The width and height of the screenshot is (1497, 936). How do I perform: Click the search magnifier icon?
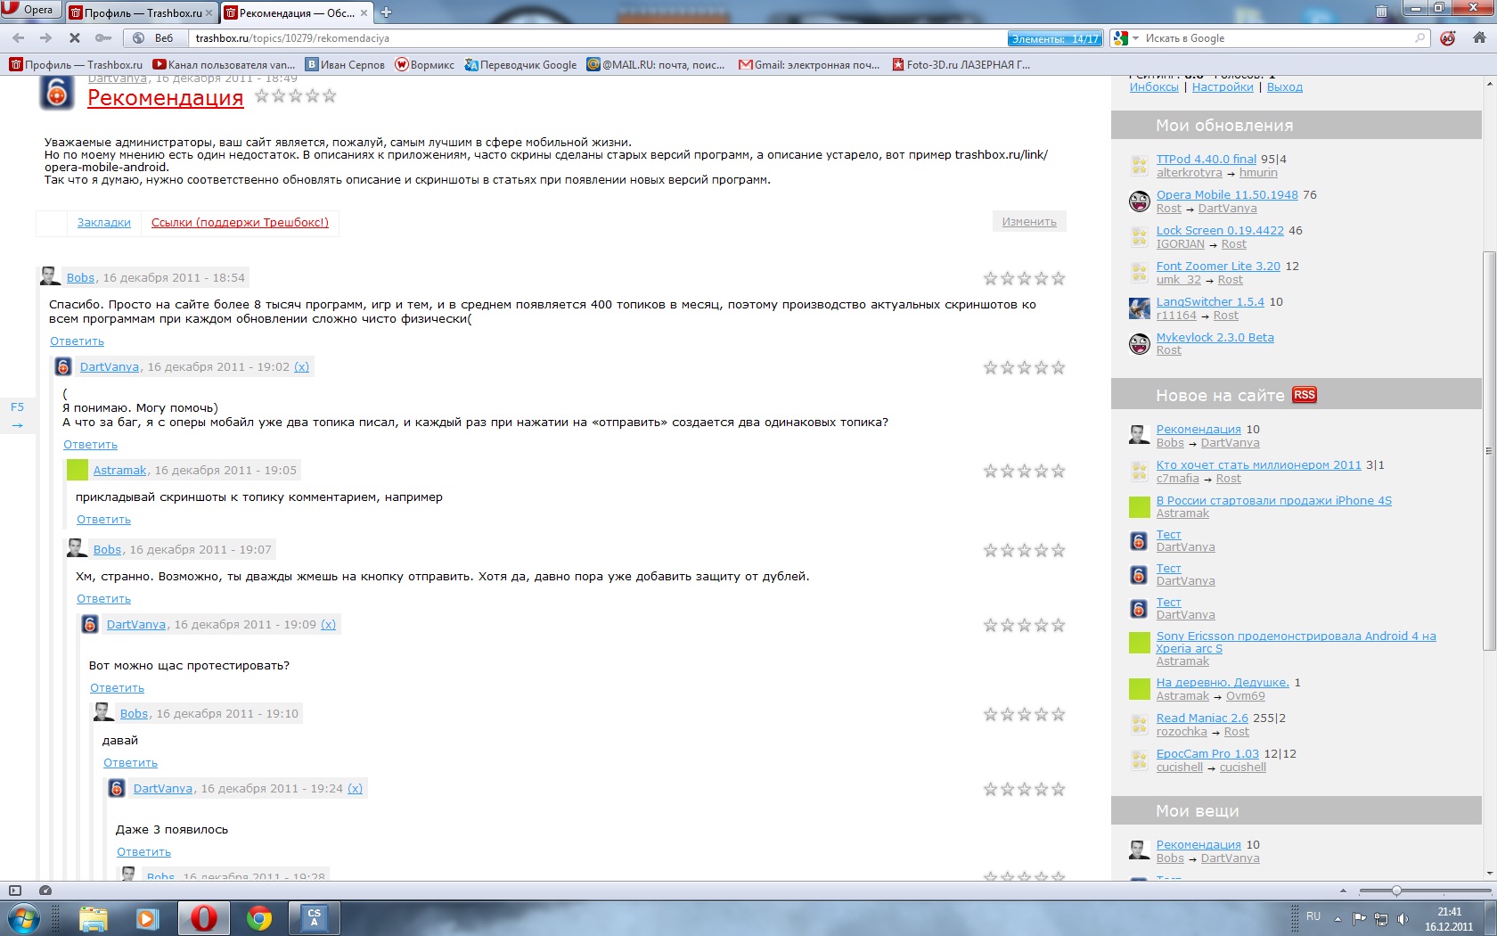pos(1420,38)
